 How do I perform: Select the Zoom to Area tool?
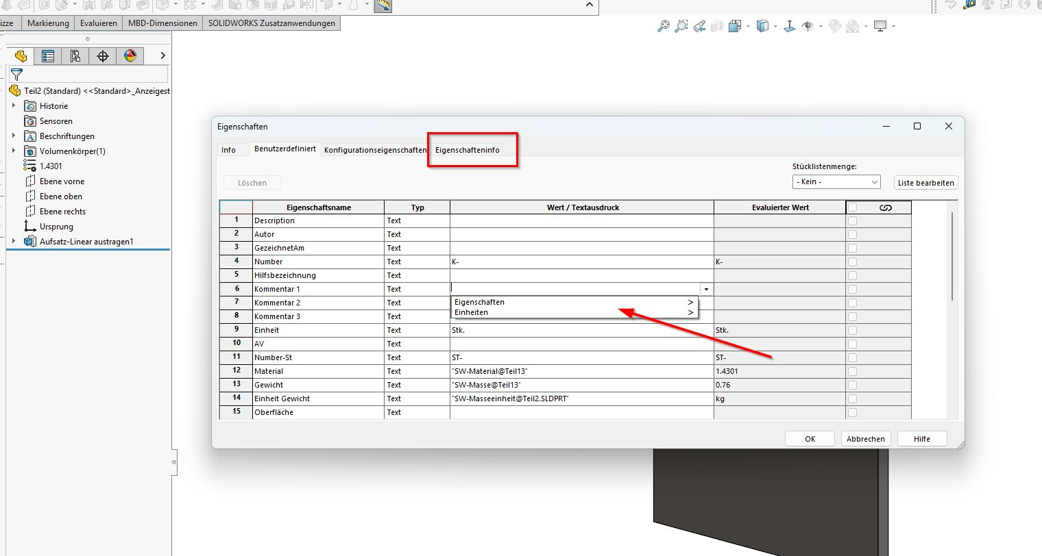[x=681, y=27]
